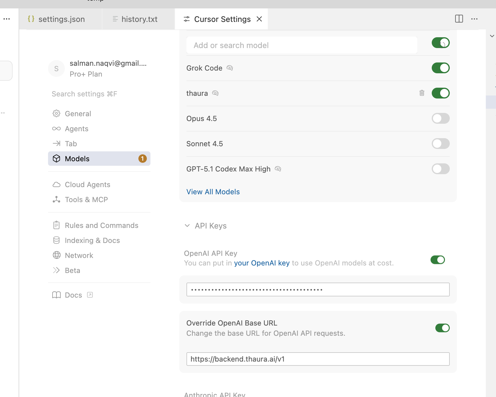The image size is (496, 397).
Task: Collapse the API Keys section
Action: pos(187,226)
